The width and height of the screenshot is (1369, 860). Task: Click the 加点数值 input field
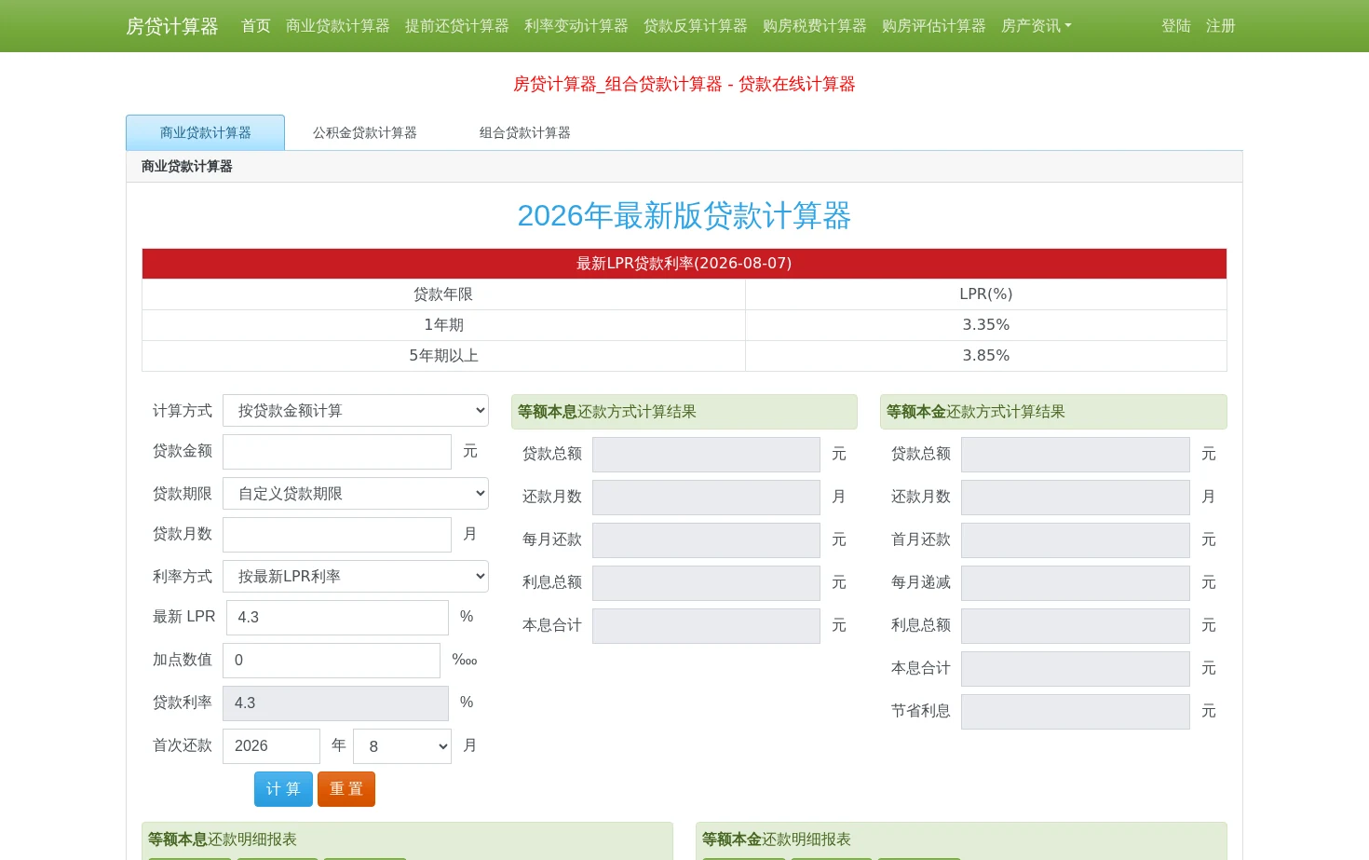(332, 661)
